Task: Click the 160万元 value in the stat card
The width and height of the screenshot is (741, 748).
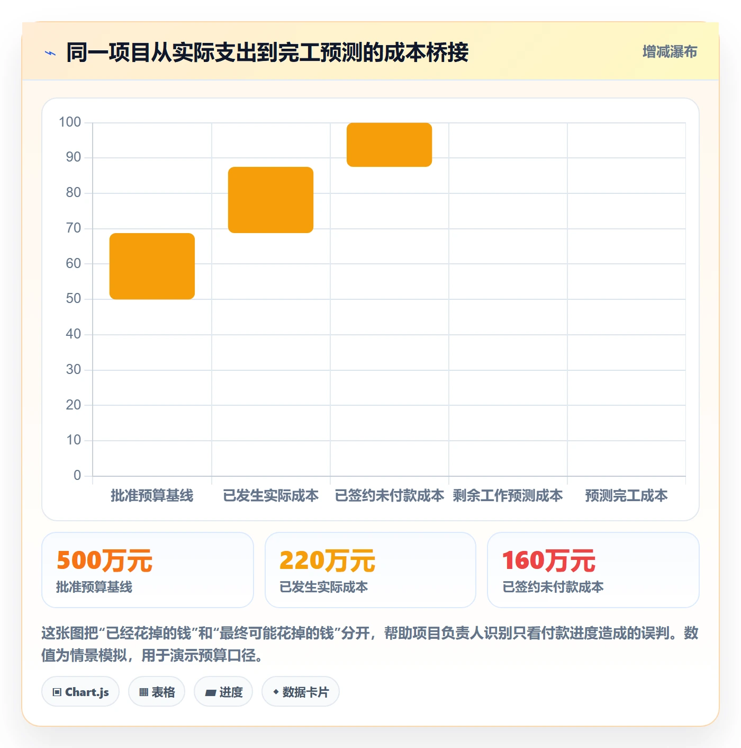Action: point(549,560)
